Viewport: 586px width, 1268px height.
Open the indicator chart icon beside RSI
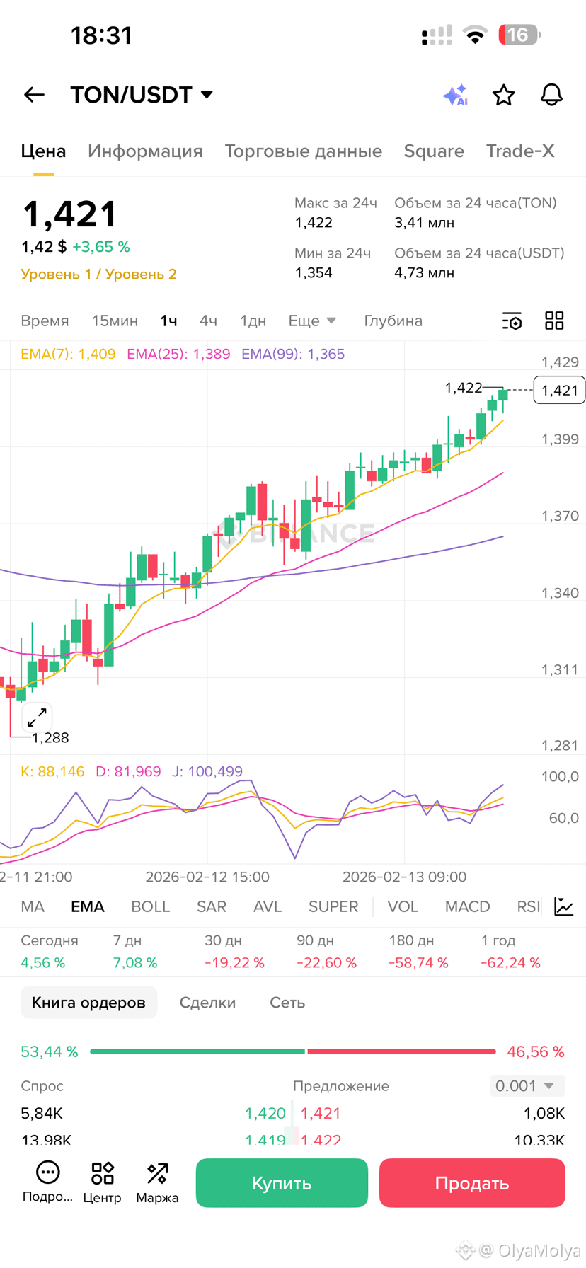[x=564, y=906]
